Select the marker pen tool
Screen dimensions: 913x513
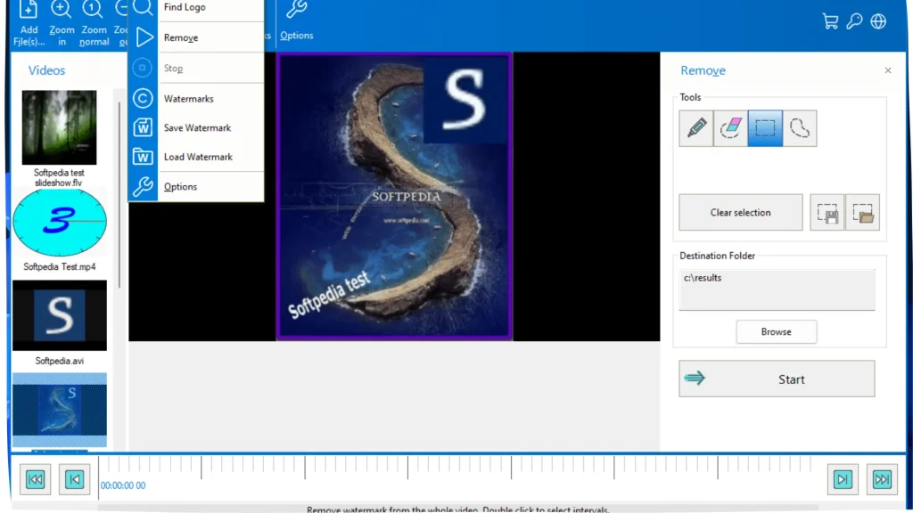[x=695, y=129]
